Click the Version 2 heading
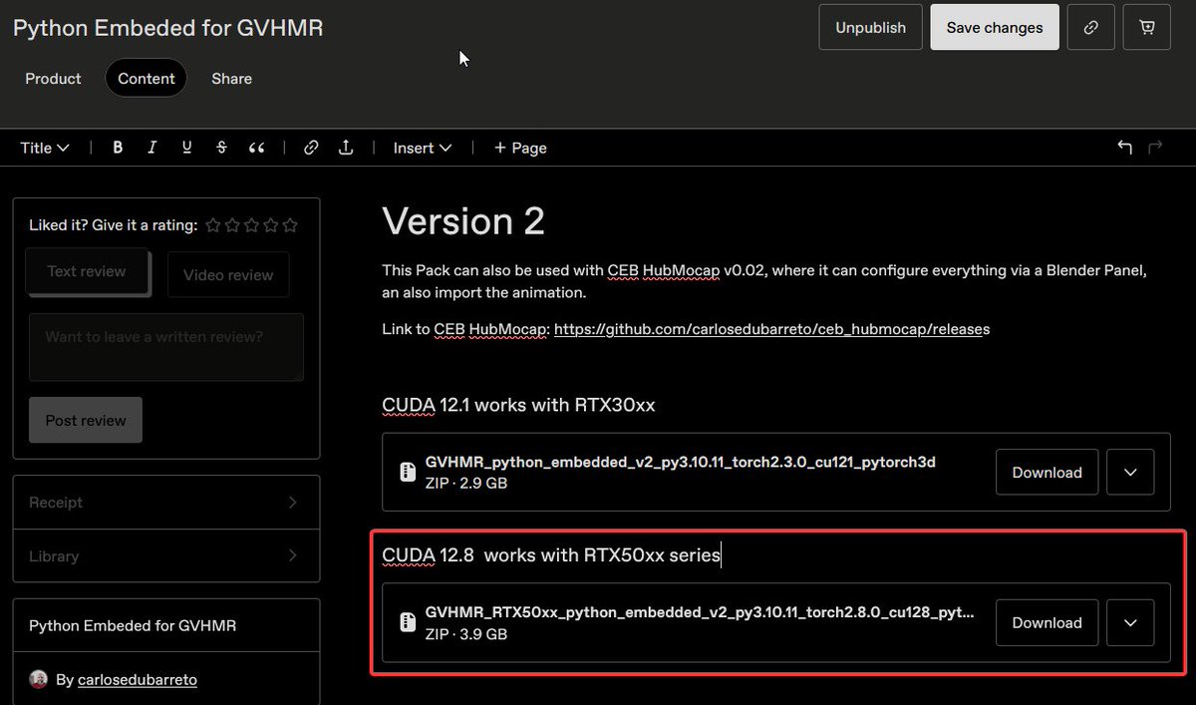This screenshot has width=1196, height=705. [463, 220]
